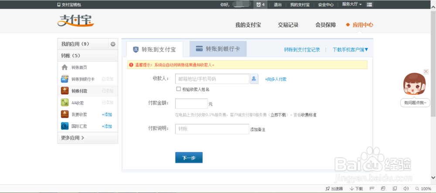The height and width of the screenshot is (193, 436).
Task: Click the 转账到银行卡 sidebar icon
Action: (65, 79)
